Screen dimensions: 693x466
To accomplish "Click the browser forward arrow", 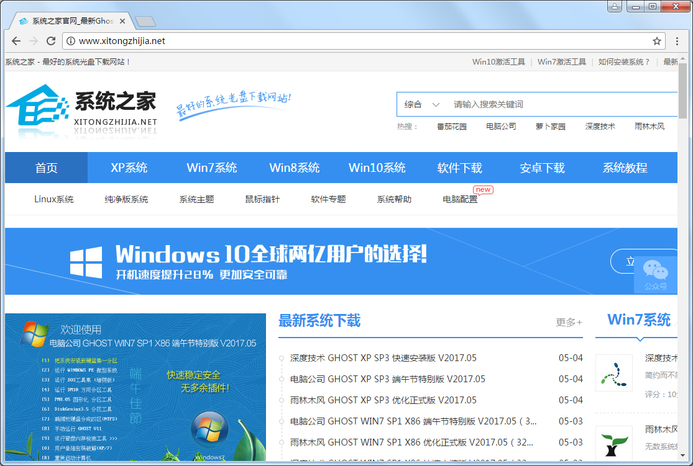I will point(34,41).
